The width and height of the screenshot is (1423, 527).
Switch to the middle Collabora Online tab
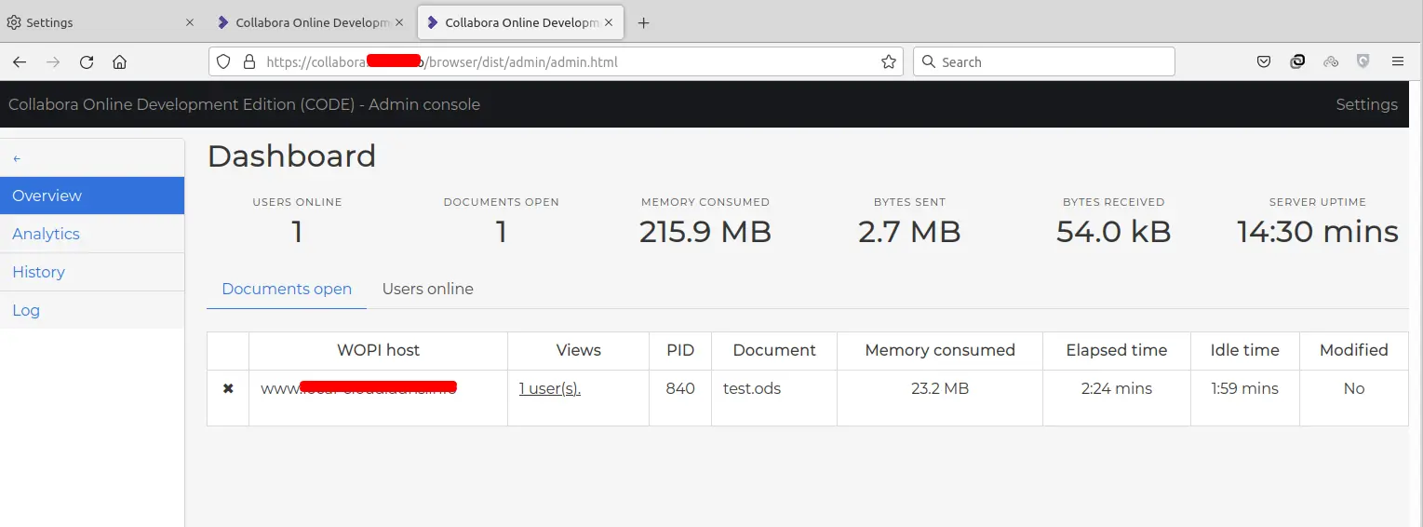click(309, 22)
